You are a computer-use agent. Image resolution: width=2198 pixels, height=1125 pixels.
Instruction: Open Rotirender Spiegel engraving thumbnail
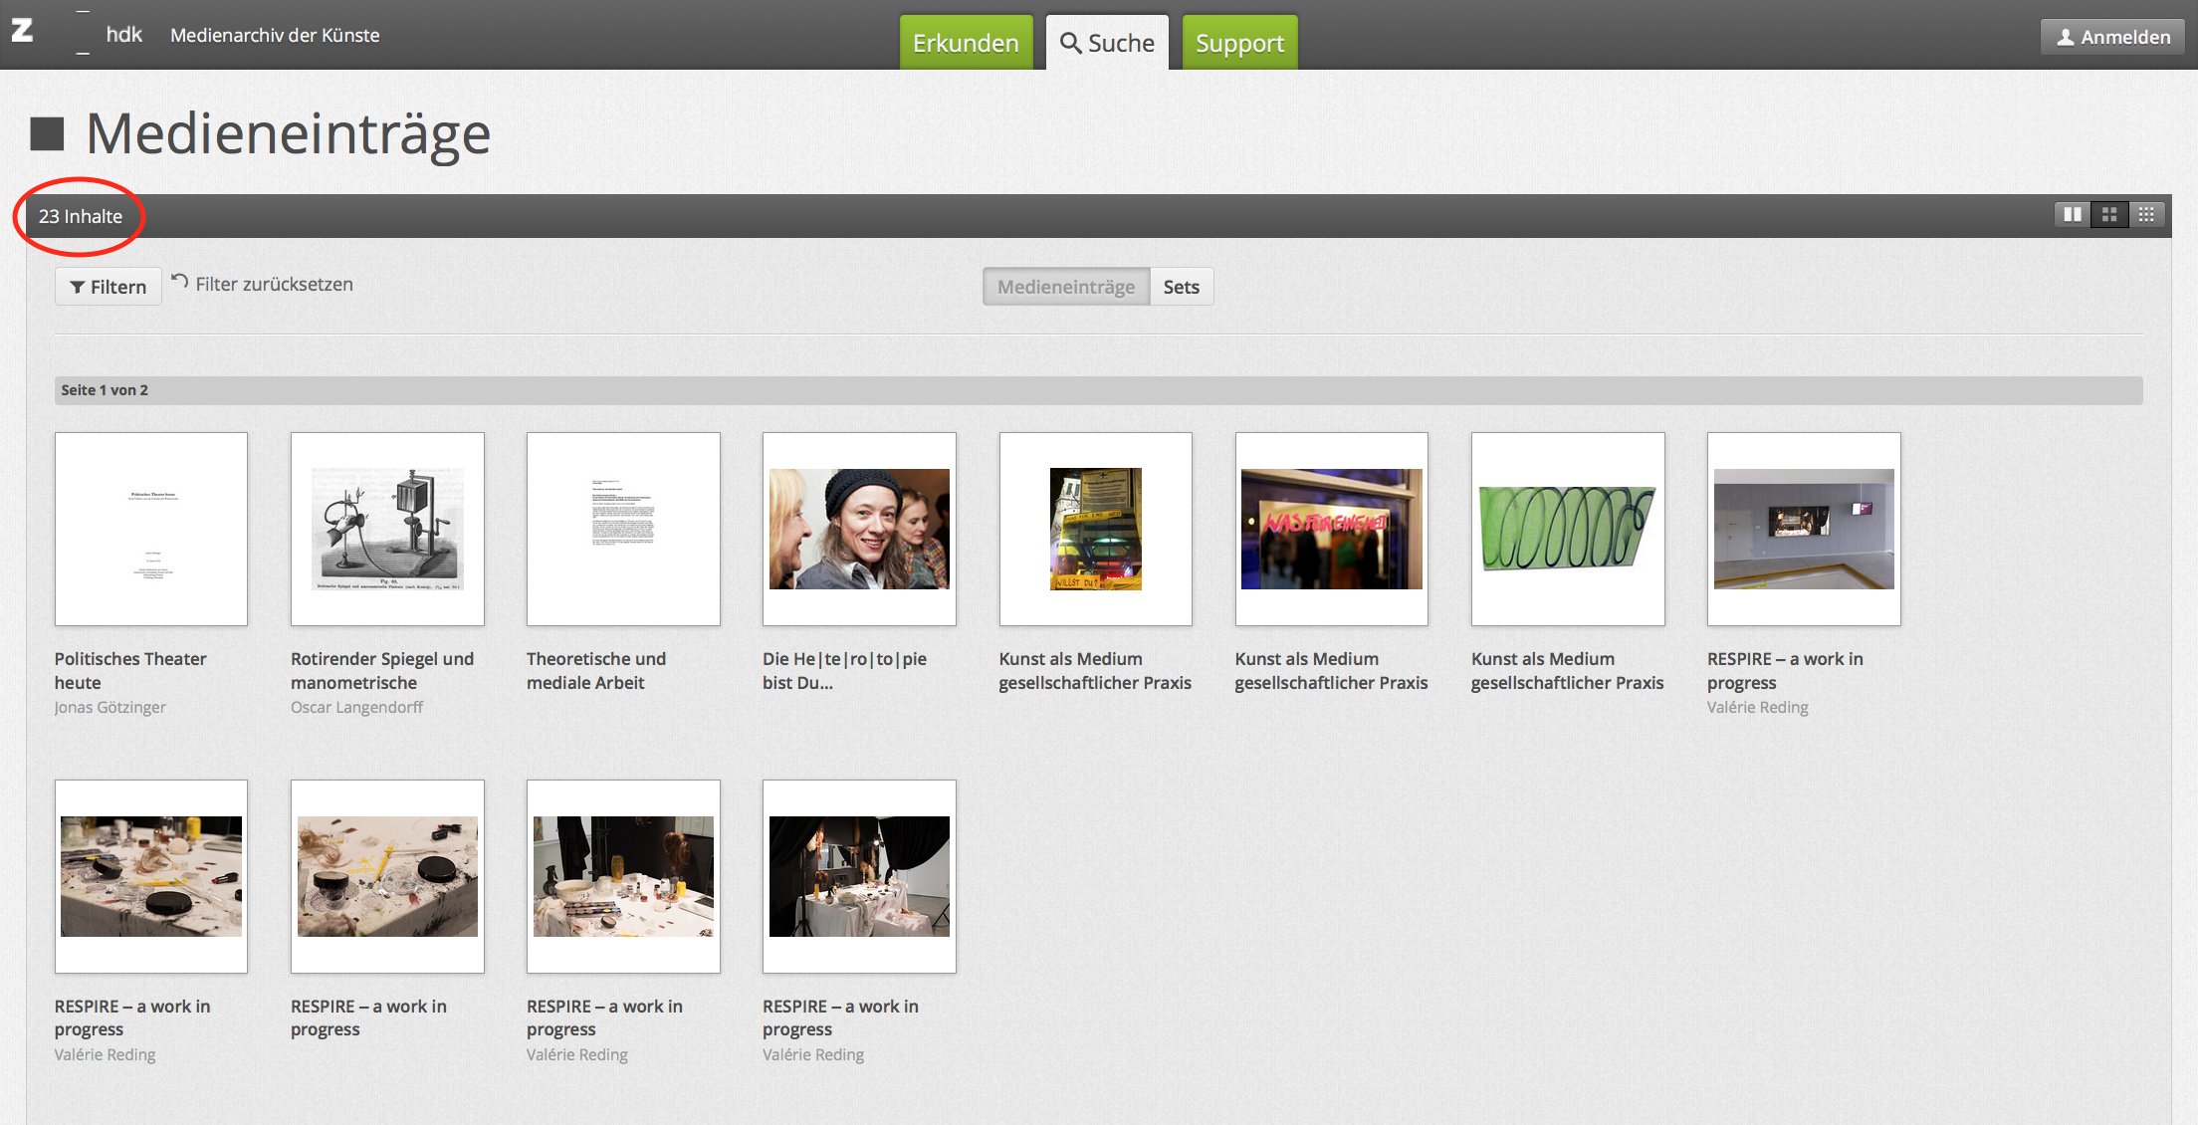click(387, 529)
